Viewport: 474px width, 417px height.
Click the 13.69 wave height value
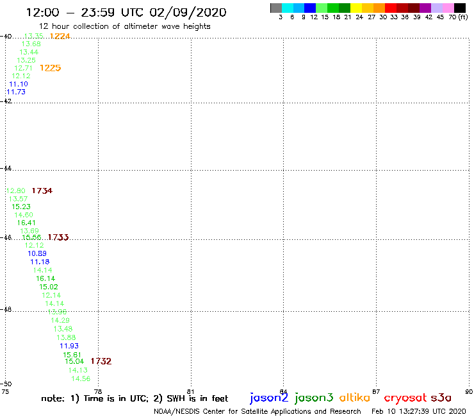pyautogui.click(x=29, y=231)
